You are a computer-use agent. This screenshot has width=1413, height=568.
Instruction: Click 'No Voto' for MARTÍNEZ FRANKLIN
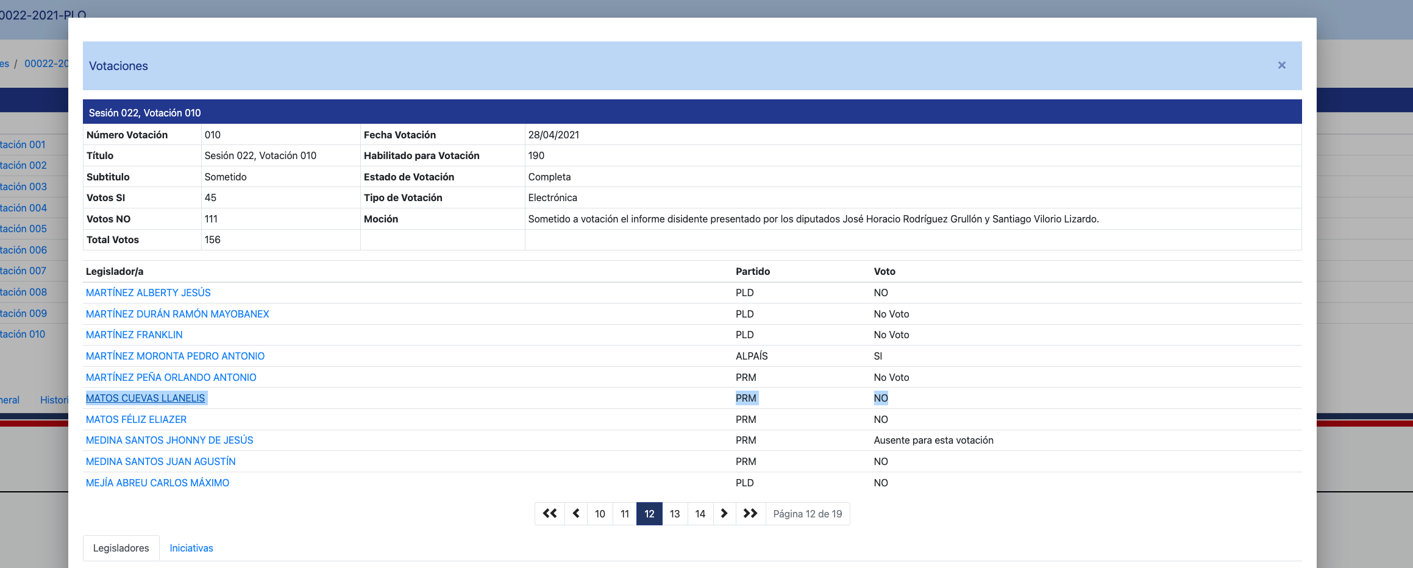pyautogui.click(x=891, y=335)
